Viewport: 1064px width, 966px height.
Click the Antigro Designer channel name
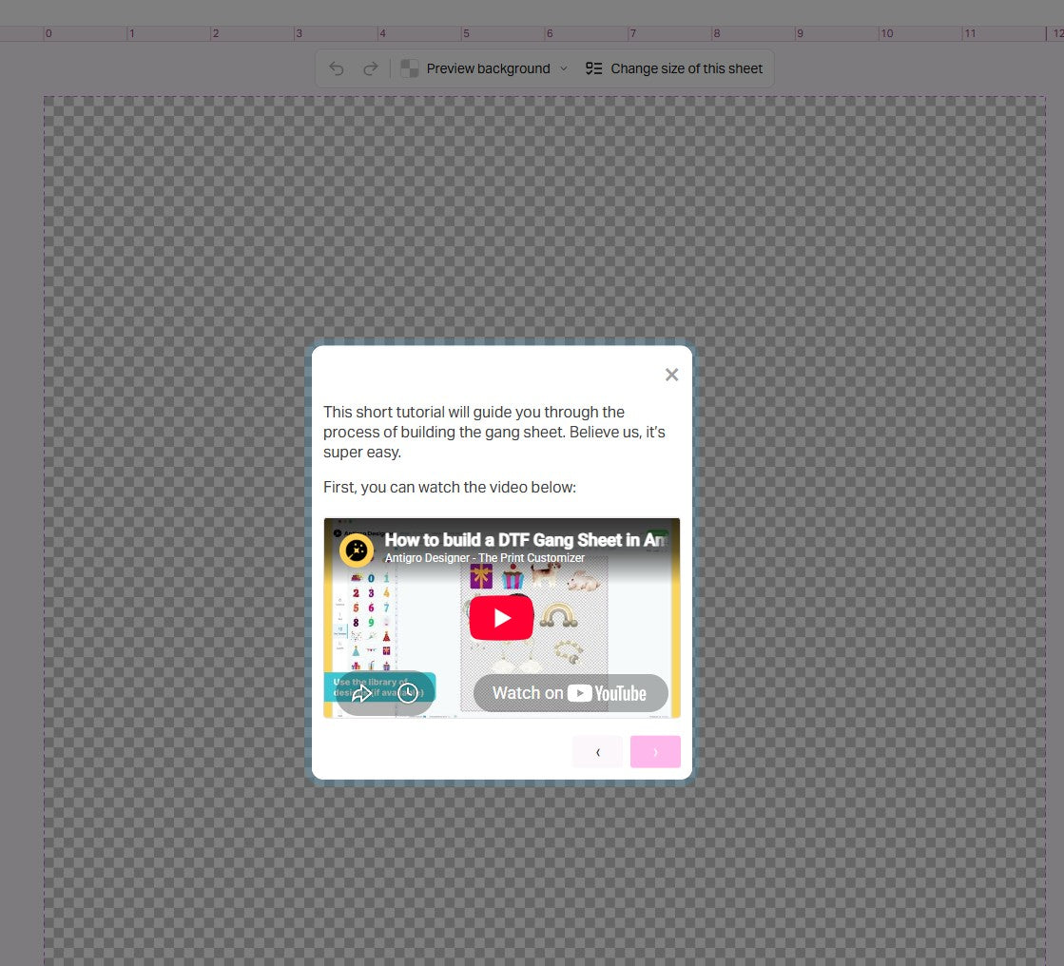485,557
